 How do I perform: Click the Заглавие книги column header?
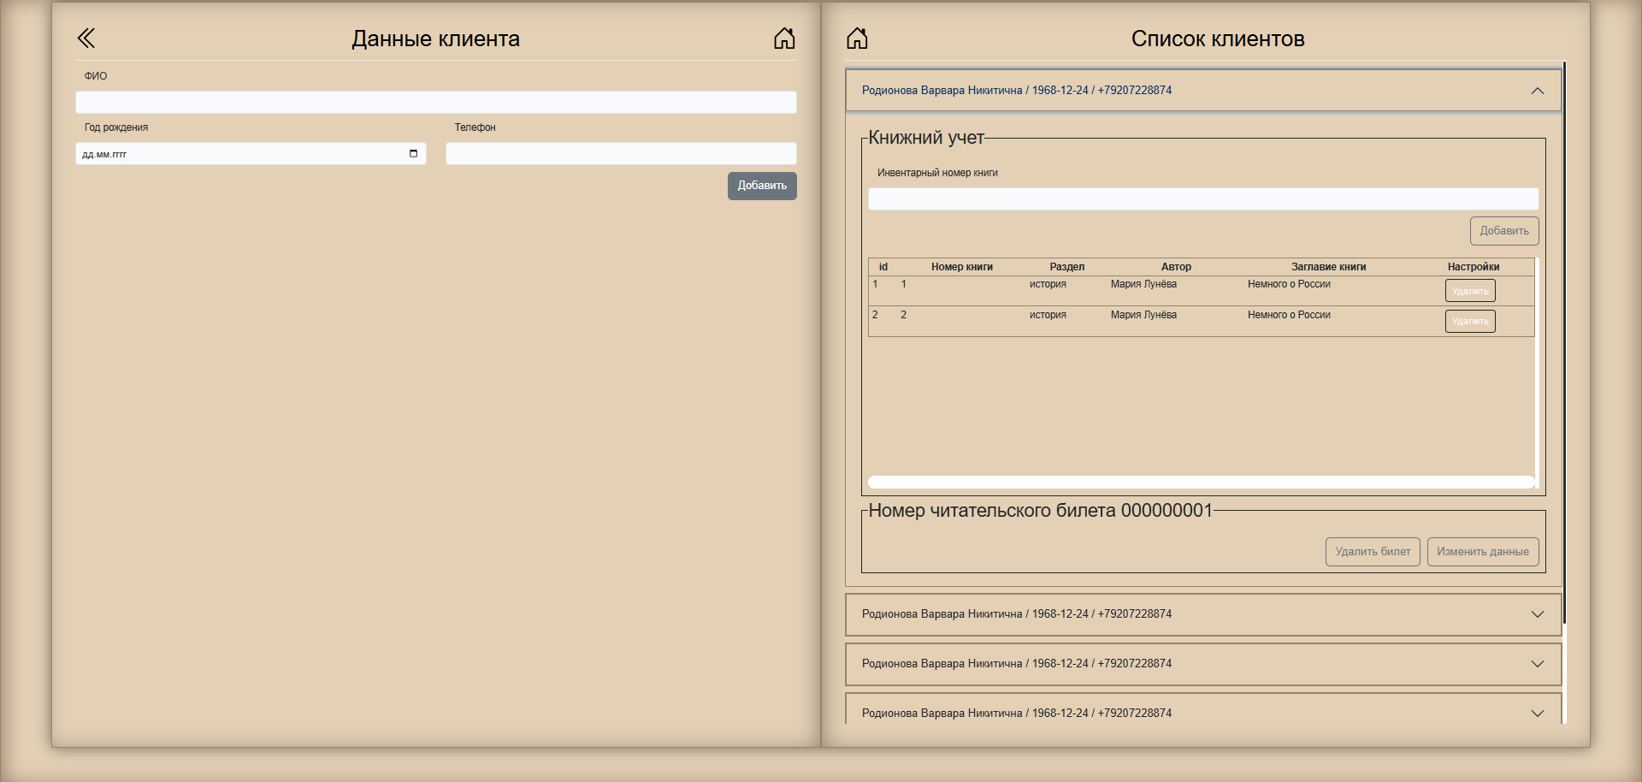(x=1328, y=267)
